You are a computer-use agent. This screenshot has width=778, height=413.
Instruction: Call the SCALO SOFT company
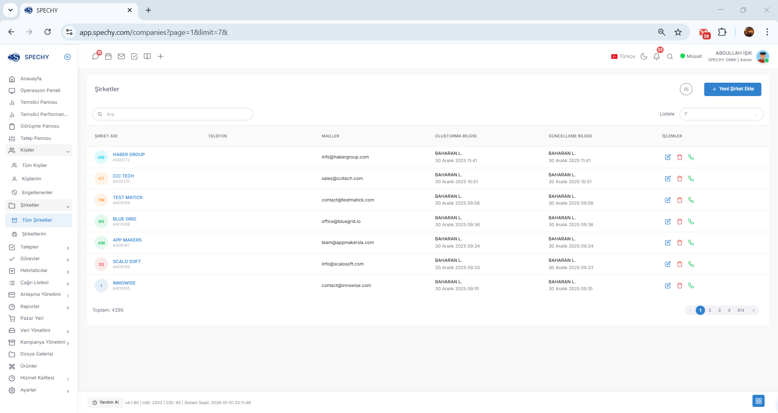pos(691,264)
